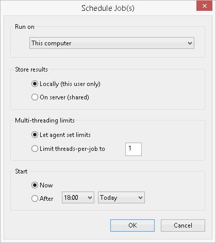Screen dimensions: 216x243
Task: Click the Cancel button
Action: (x=183, y=225)
